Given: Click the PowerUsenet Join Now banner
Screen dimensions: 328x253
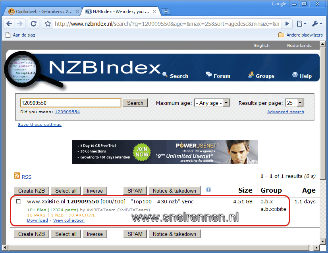Looking at the screenshot, I should pos(165,152).
